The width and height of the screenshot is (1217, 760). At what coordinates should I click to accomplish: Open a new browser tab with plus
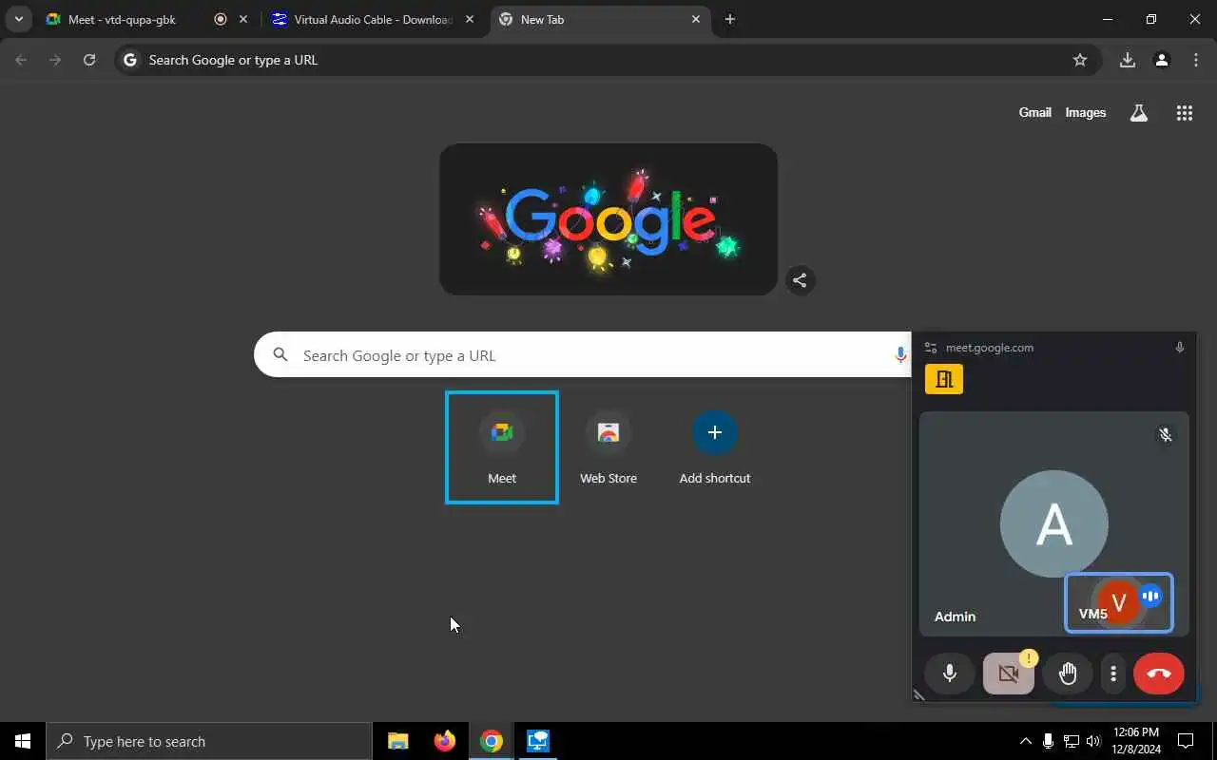(729, 19)
